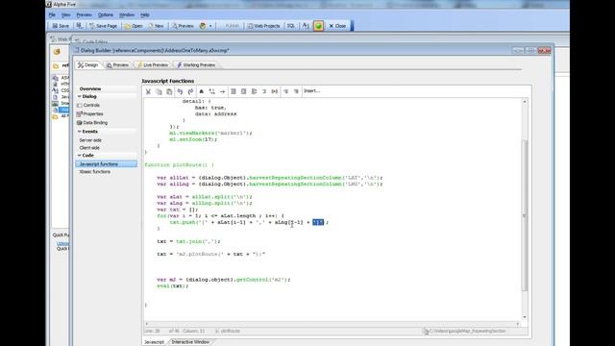This screenshot has width=615, height=346.
Task: Click the globe browser icon in main toolbar
Action: point(203,26)
